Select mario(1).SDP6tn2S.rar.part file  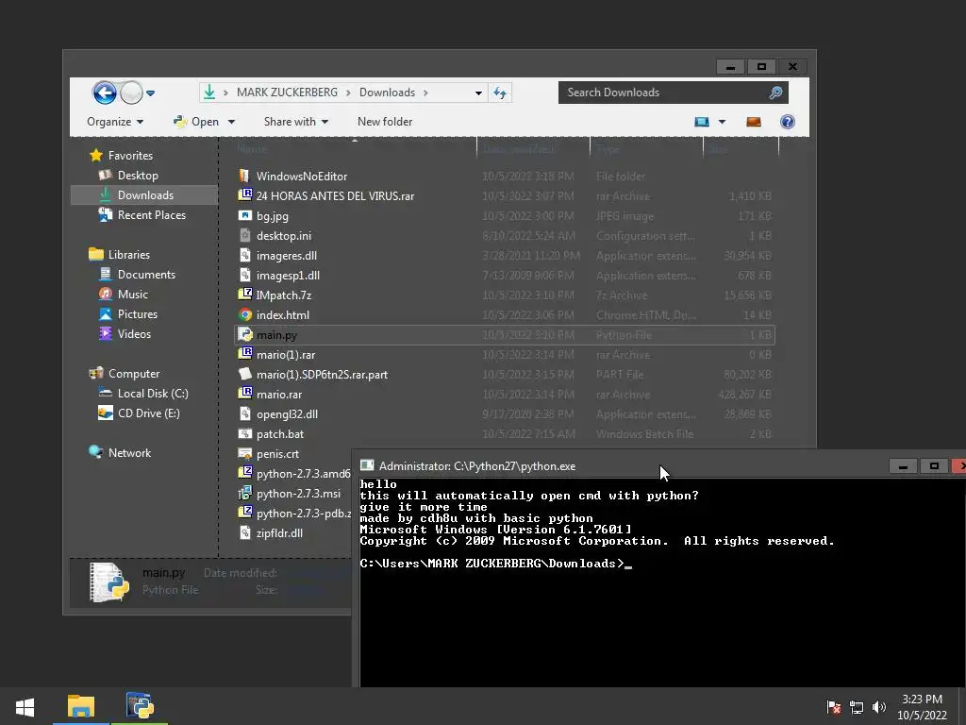point(313,374)
